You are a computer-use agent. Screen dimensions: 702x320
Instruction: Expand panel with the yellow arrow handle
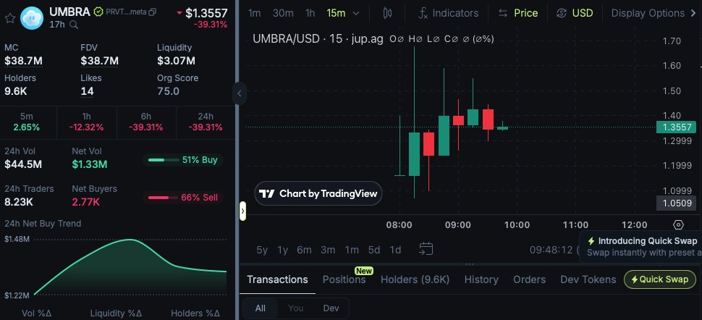point(242,211)
